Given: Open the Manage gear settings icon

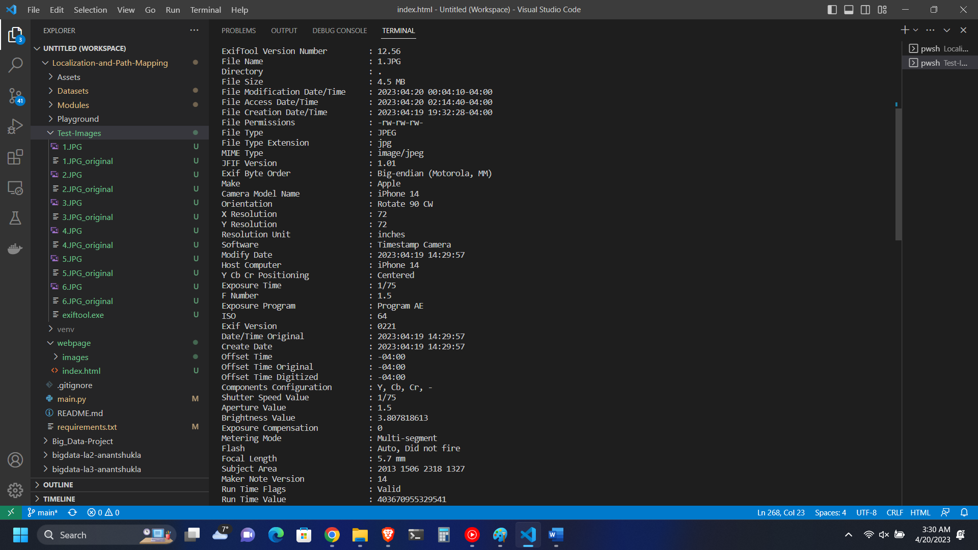Looking at the screenshot, I should 15,490.
